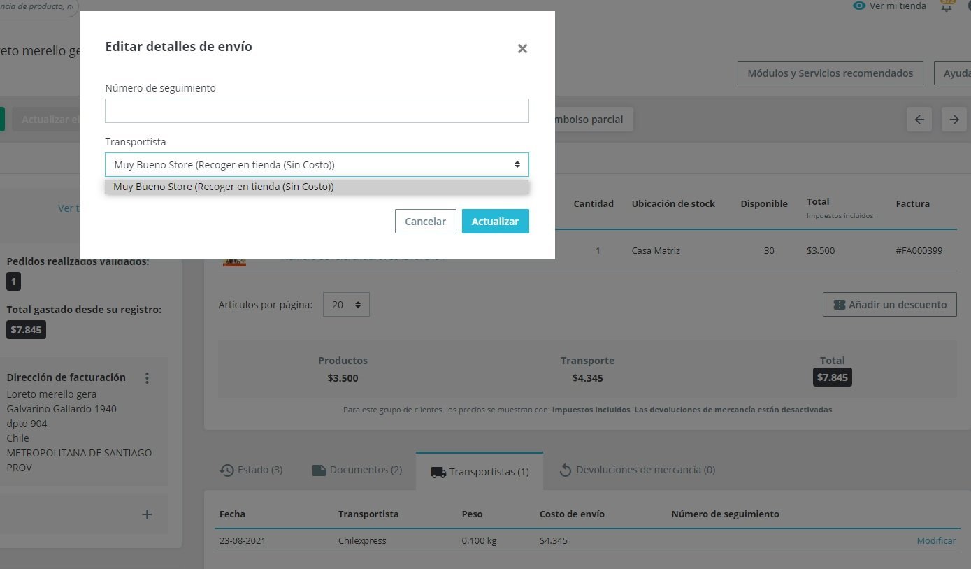Switch to the Documentos (2) tab

click(x=357, y=470)
